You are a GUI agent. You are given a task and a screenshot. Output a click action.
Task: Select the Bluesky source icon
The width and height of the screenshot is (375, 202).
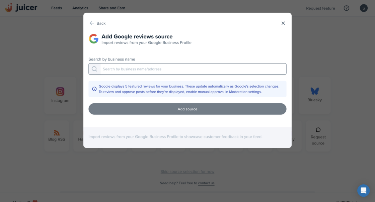coord(314,91)
